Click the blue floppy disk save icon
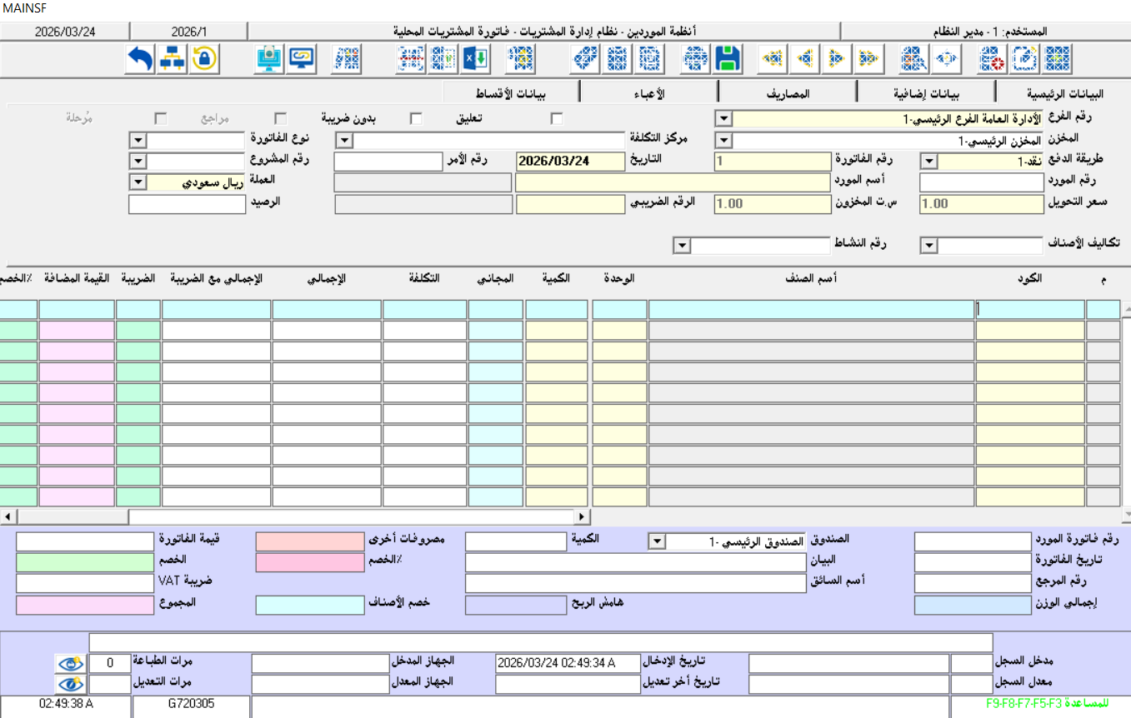Image resolution: width=1131 pixels, height=718 pixels. pos(727,59)
